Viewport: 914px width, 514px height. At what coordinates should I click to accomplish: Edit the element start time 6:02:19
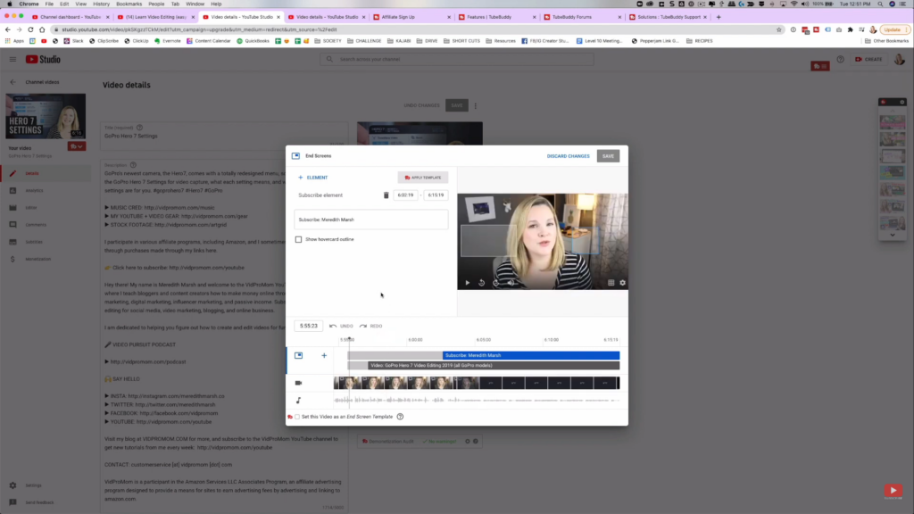point(406,195)
